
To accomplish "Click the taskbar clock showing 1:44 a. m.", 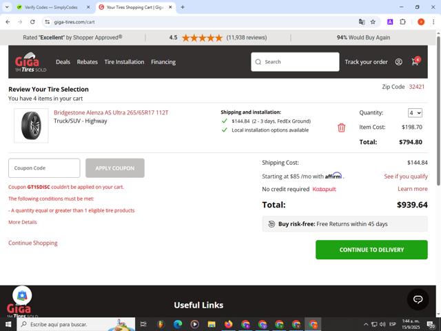I will (411, 324).
